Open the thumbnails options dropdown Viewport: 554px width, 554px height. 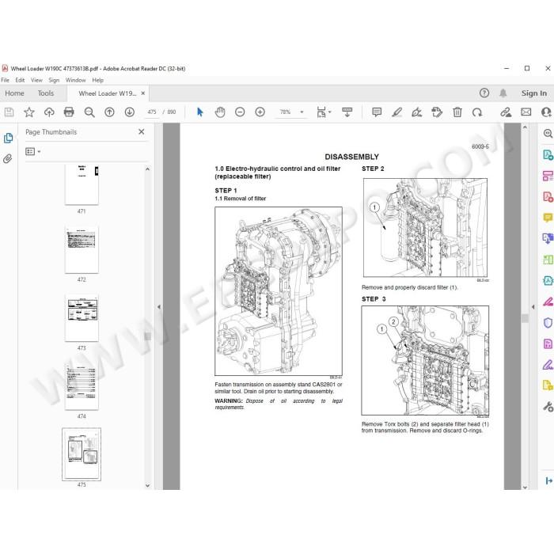click(33, 152)
